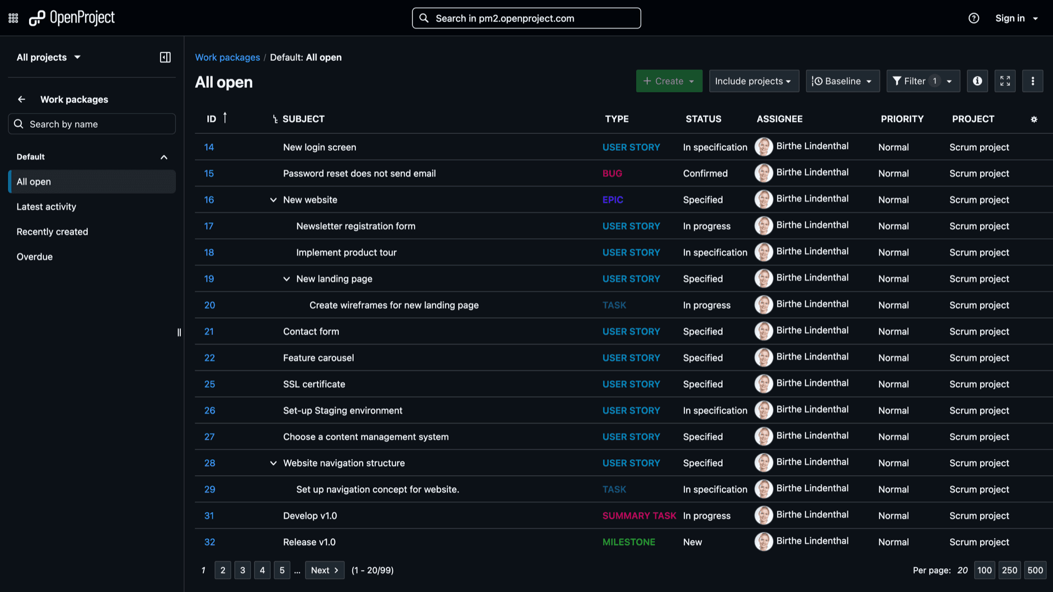Click the sidebar resize handle
Screen dimensions: 1053x592
coord(179,332)
